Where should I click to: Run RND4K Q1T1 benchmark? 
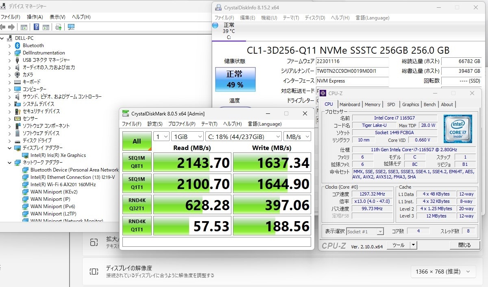pyautogui.click(x=137, y=226)
